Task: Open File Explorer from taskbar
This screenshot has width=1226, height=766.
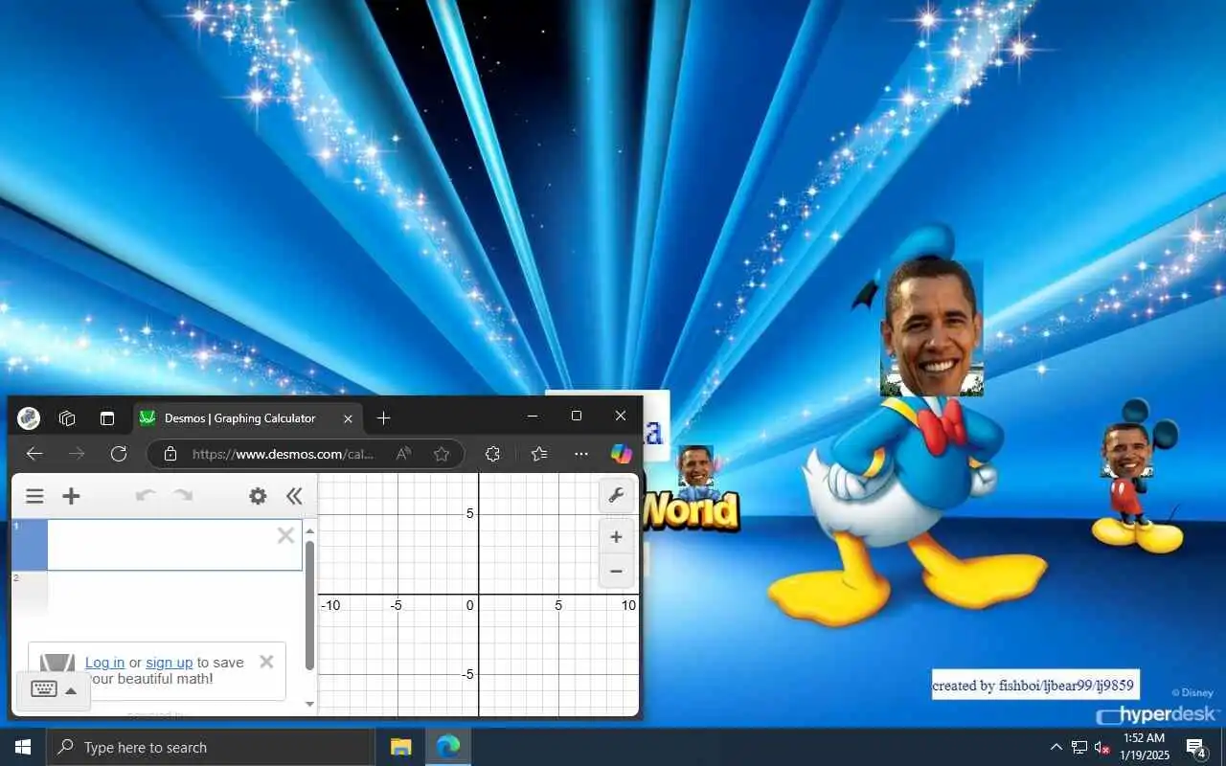Action: (x=401, y=747)
